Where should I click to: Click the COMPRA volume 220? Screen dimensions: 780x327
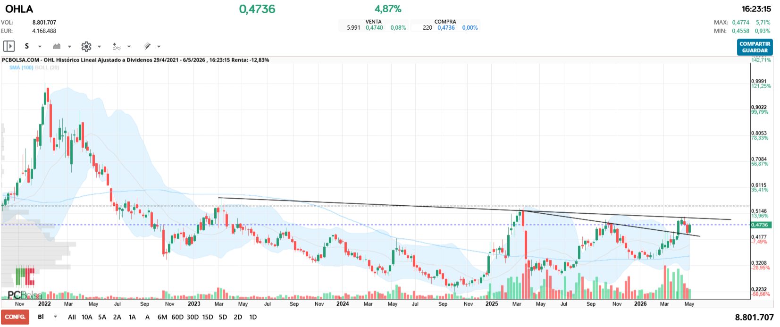(428, 28)
